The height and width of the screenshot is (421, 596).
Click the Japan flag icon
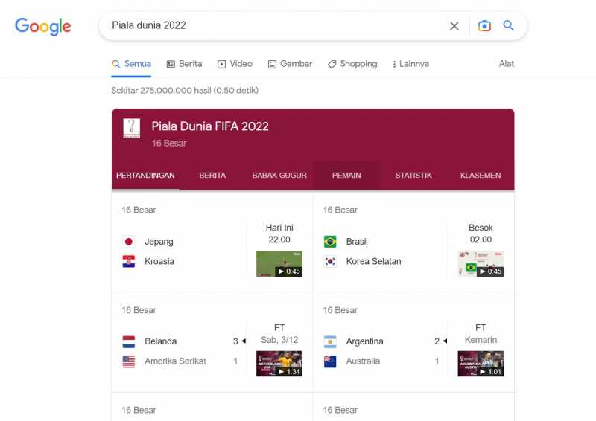click(x=128, y=242)
